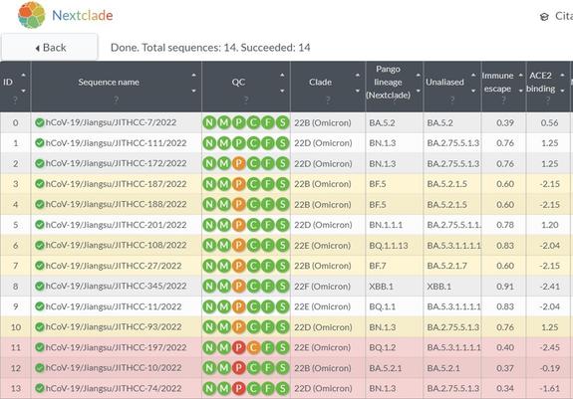The height and width of the screenshot is (399, 573).
Task: Click the red P badge for JITHCC-74
Action: (238, 388)
